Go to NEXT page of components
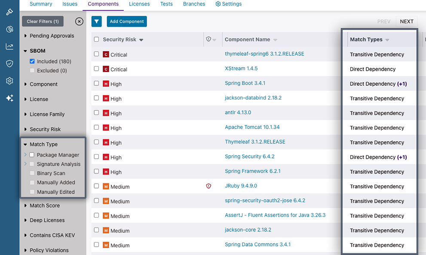This screenshot has height=255, width=426. coord(406,21)
